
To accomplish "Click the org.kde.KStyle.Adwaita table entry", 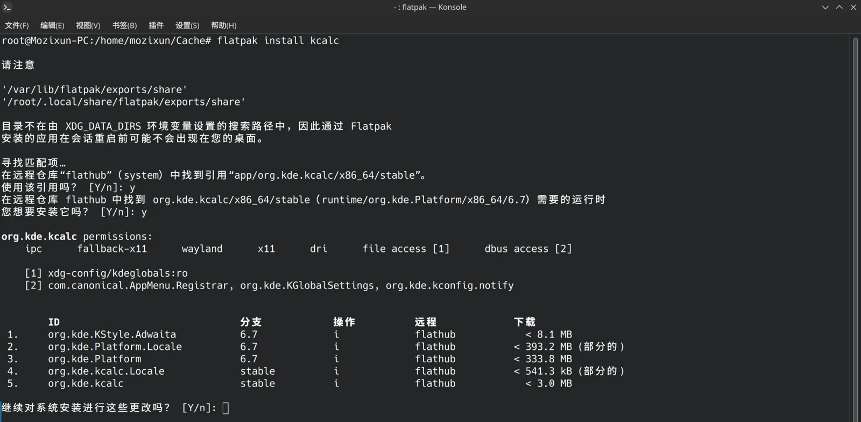I will pos(112,334).
